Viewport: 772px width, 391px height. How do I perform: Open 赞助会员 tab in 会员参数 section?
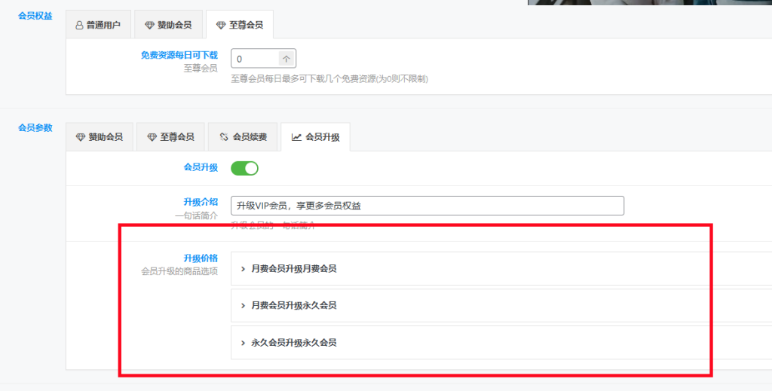coord(100,136)
